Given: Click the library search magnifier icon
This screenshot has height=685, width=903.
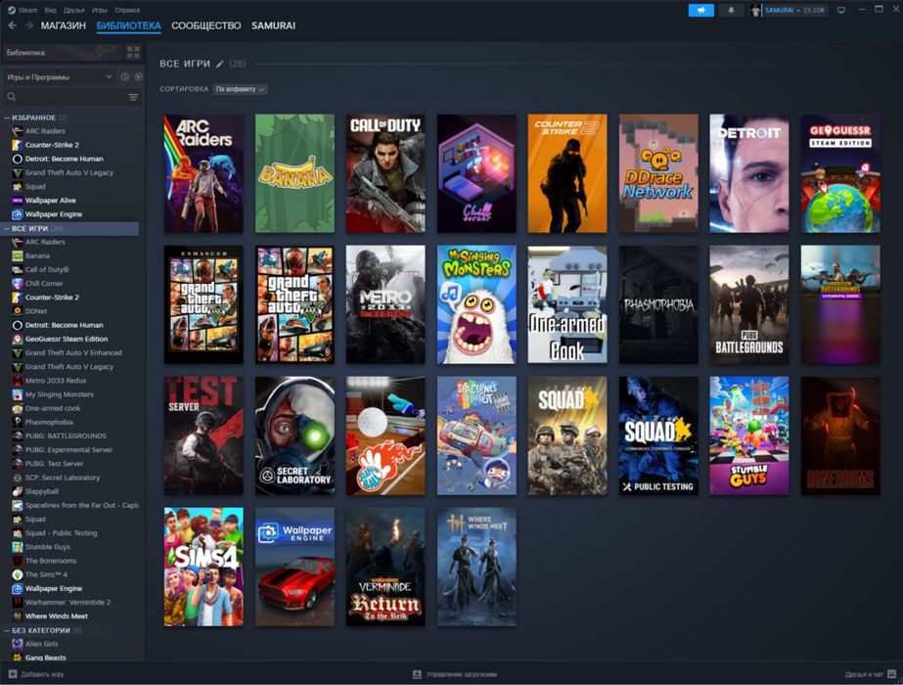Looking at the screenshot, I should pyautogui.click(x=12, y=97).
